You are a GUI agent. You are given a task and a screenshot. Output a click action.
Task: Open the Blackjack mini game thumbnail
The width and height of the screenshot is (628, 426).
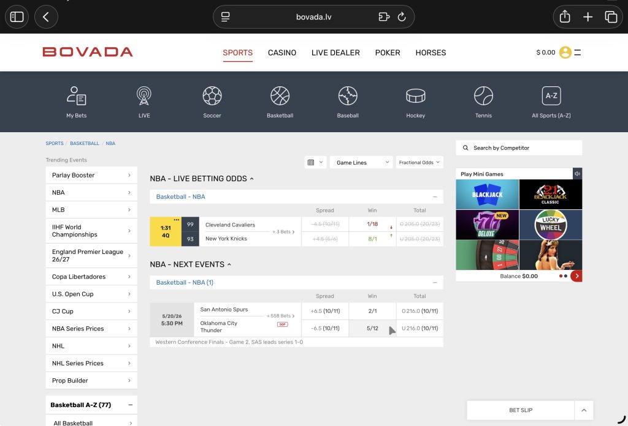488,194
